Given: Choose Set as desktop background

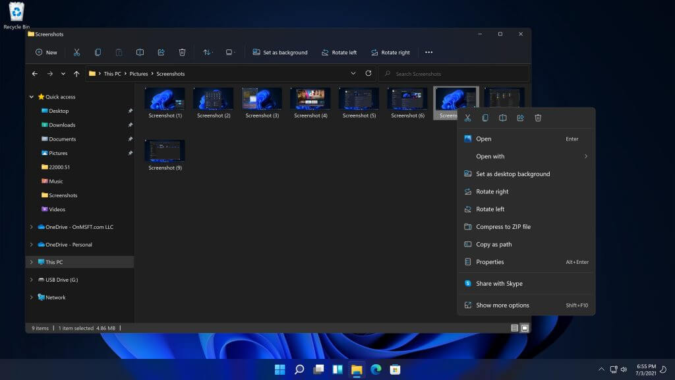Looking at the screenshot, I should click(526, 174).
